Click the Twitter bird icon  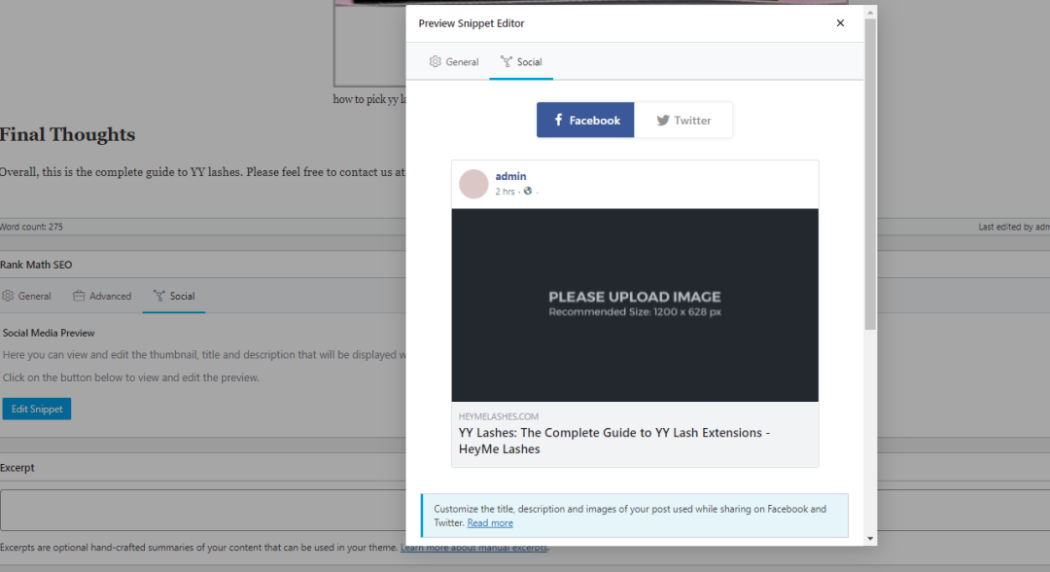click(663, 121)
